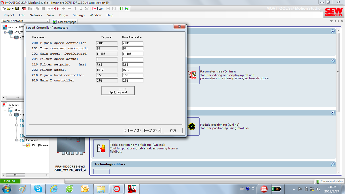This screenshot has width=345, height=194.
Task: Click the project tree horizontal scrollbar thumb
Action: 18,98
